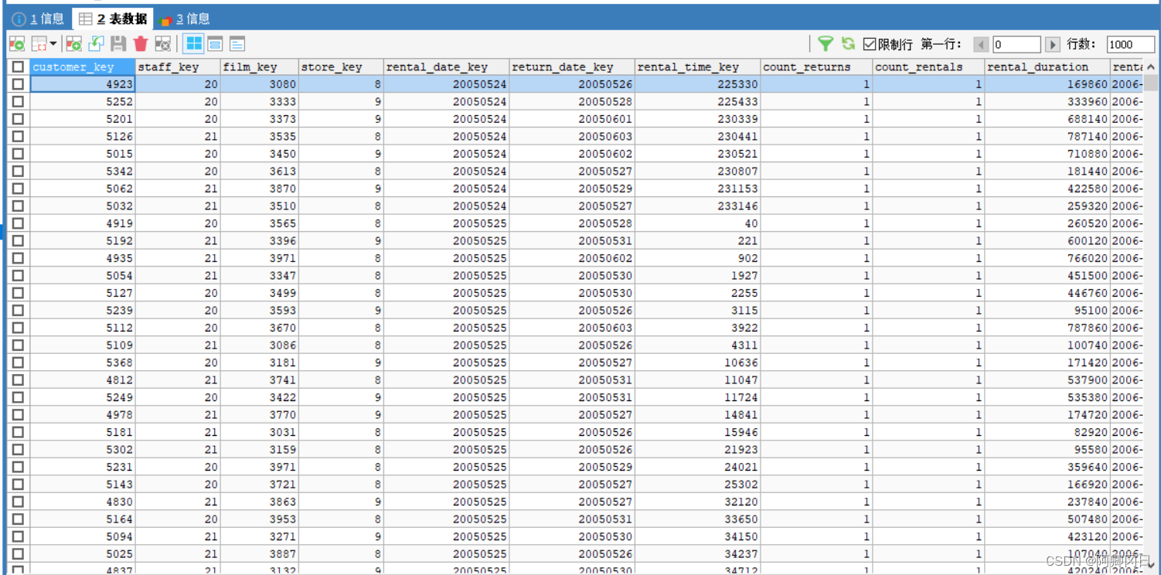The width and height of the screenshot is (1161, 575).
Task: Switch to the 1 信息 tab
Action: click(39, 19)
